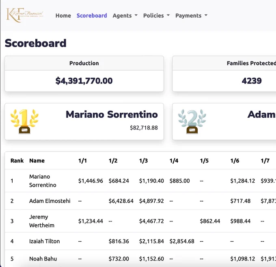276x267 pixels.
Task: Select Izaiah Tilton table row name
Action: [x=45, y=241]
